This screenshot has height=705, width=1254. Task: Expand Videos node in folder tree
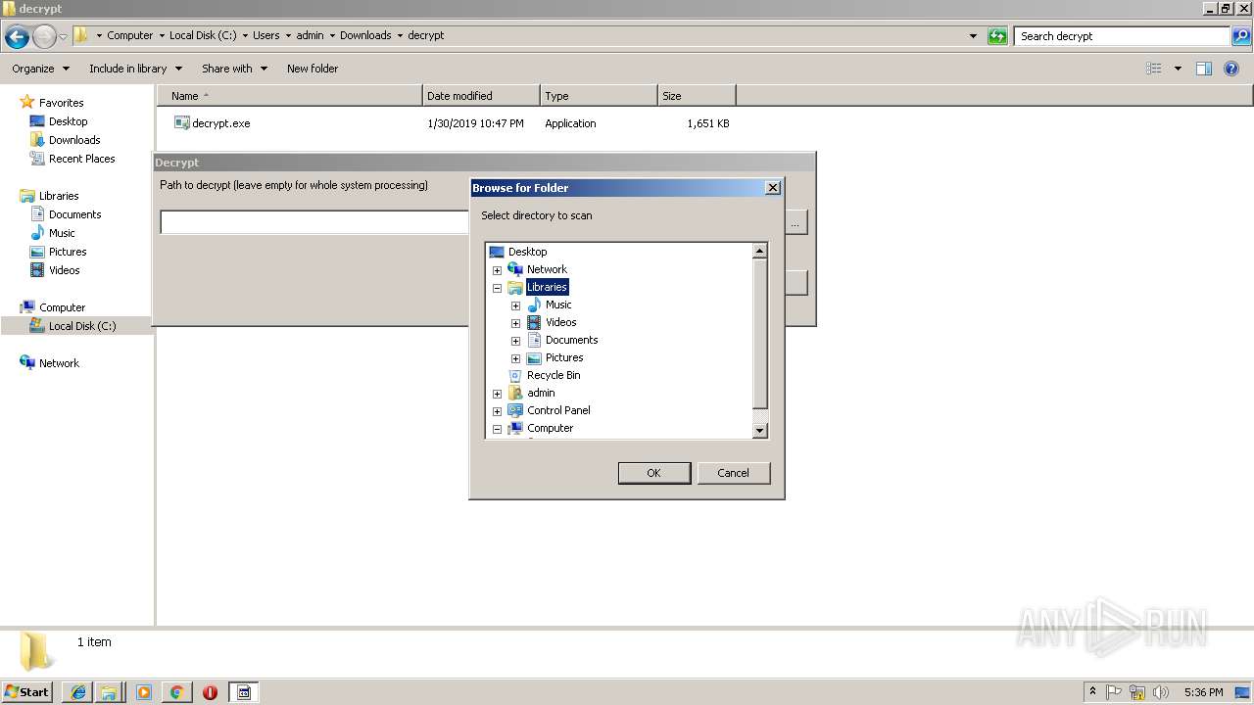[x=515, y=323]
